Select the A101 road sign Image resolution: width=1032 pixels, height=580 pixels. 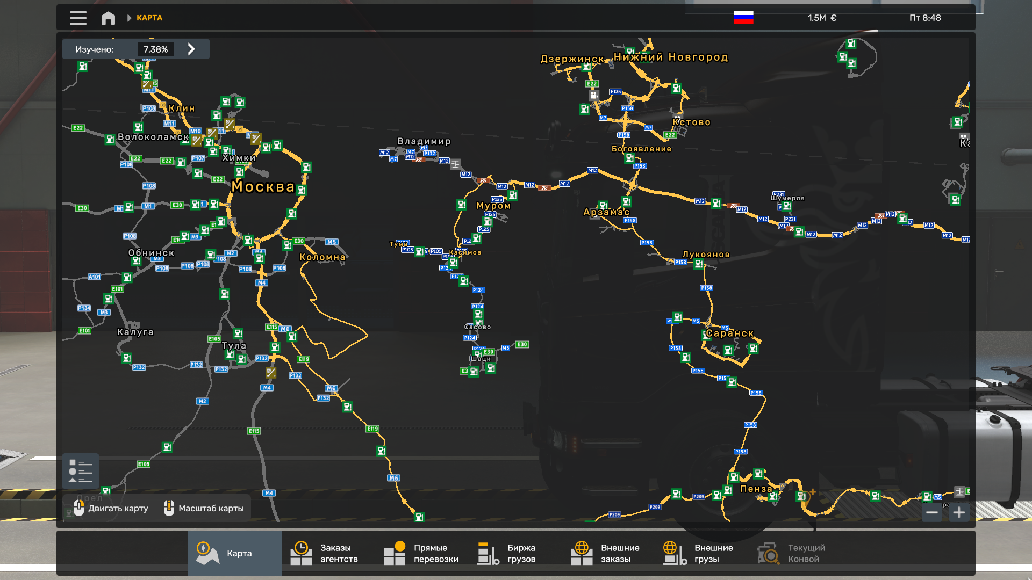pos(95,277)
